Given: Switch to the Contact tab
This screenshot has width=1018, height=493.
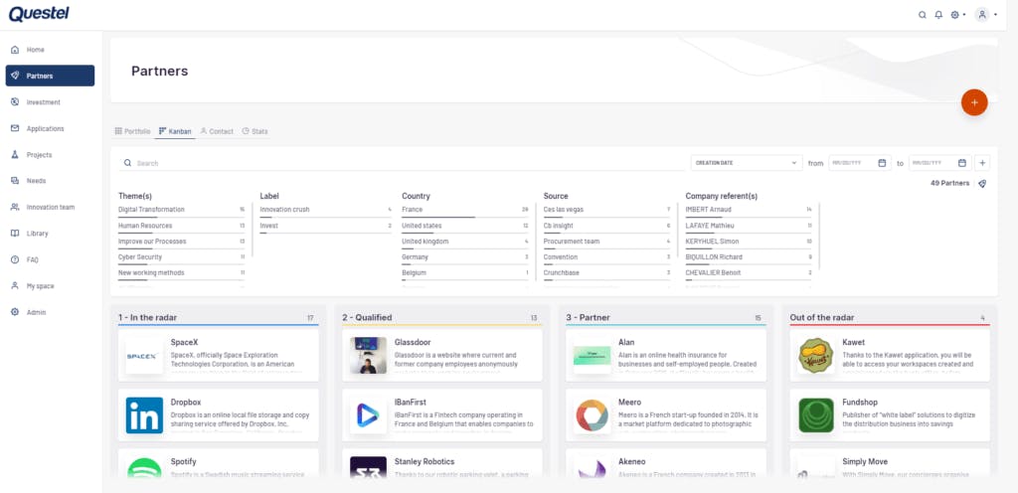Looking at the screenshot, I should coord(217,131).
